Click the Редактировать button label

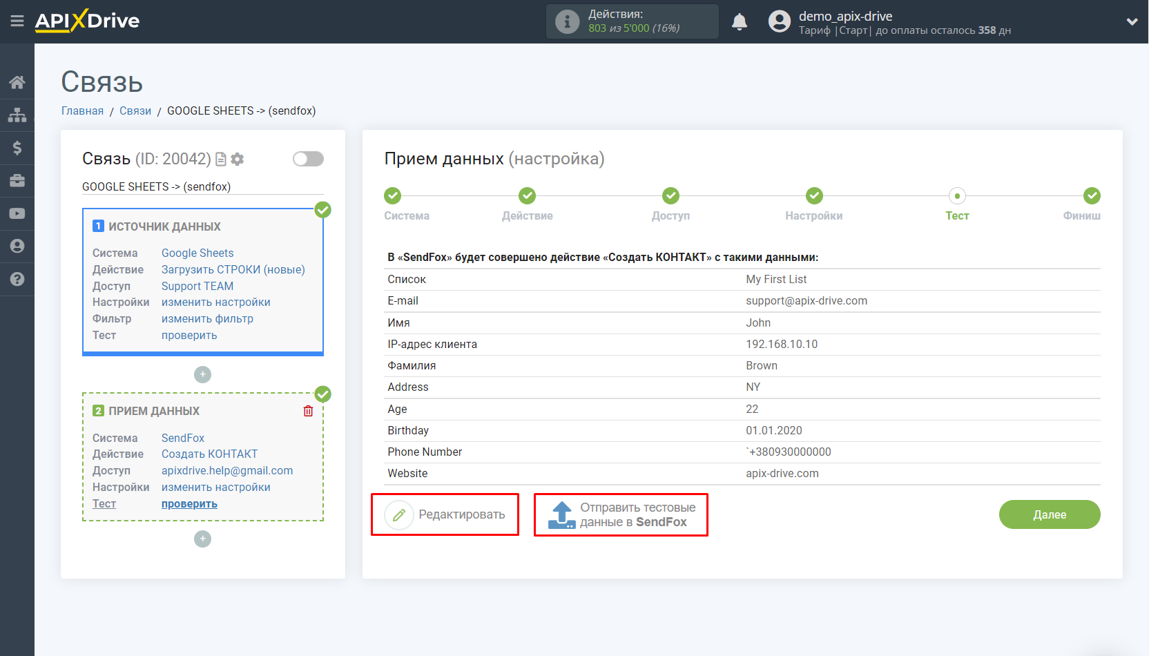point(462,514)
